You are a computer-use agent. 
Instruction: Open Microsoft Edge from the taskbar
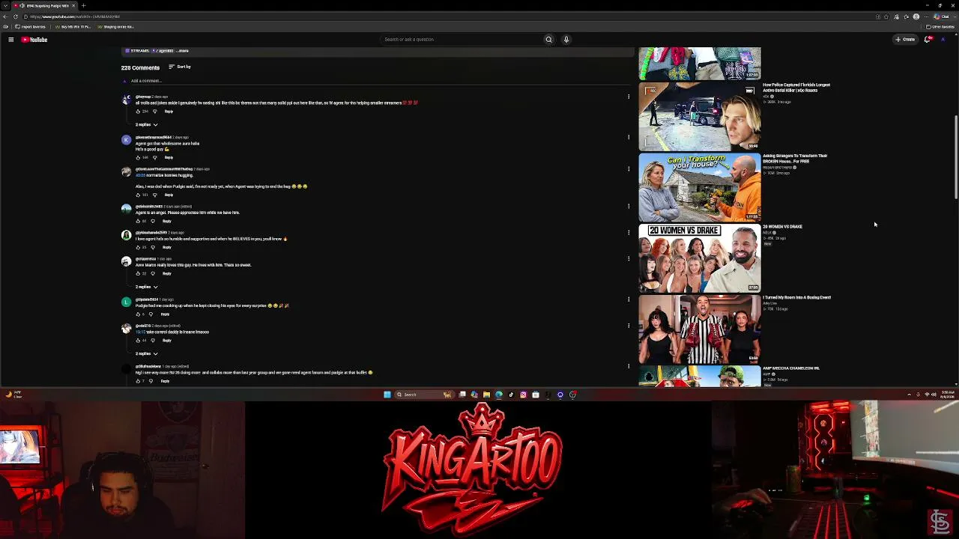(x=499, y=395)
